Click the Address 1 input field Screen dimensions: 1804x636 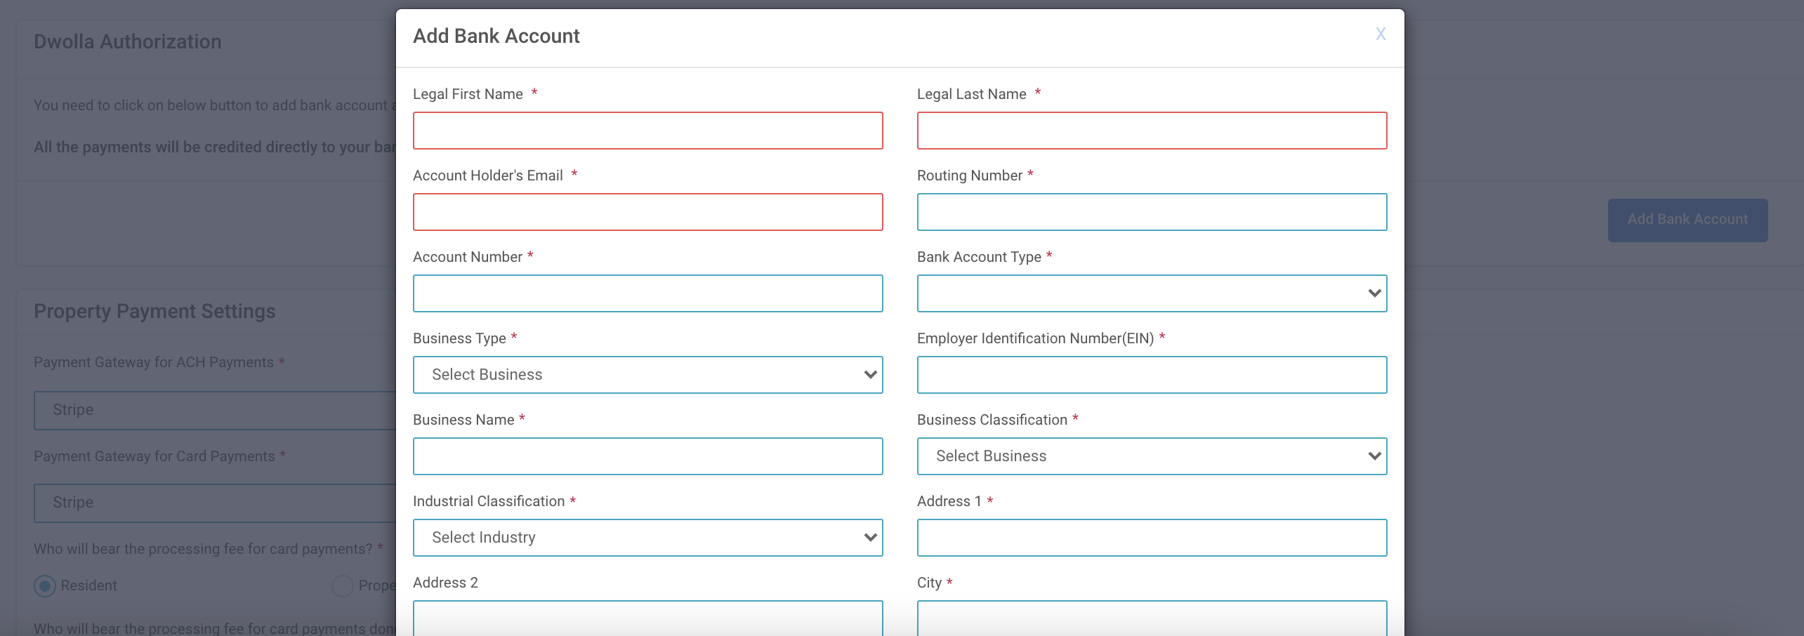click(x=1152, y=538)
